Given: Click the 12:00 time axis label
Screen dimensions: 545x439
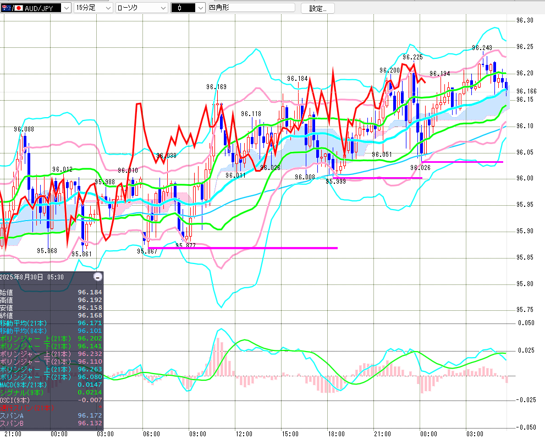Looking at the screenshot, I should tap(244, 434).
